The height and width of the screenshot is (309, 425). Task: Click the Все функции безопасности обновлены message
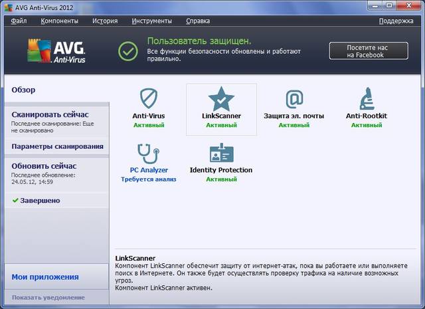(x=224, y=54)
